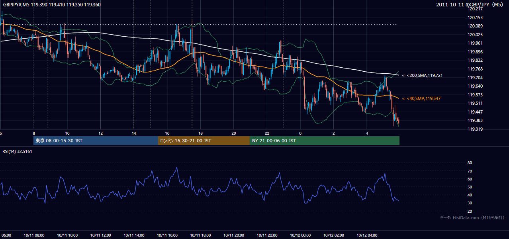The height and width of the screenshot is (239, 509).
Task: Click price axis value 119.768
Action: coord(476,69)
